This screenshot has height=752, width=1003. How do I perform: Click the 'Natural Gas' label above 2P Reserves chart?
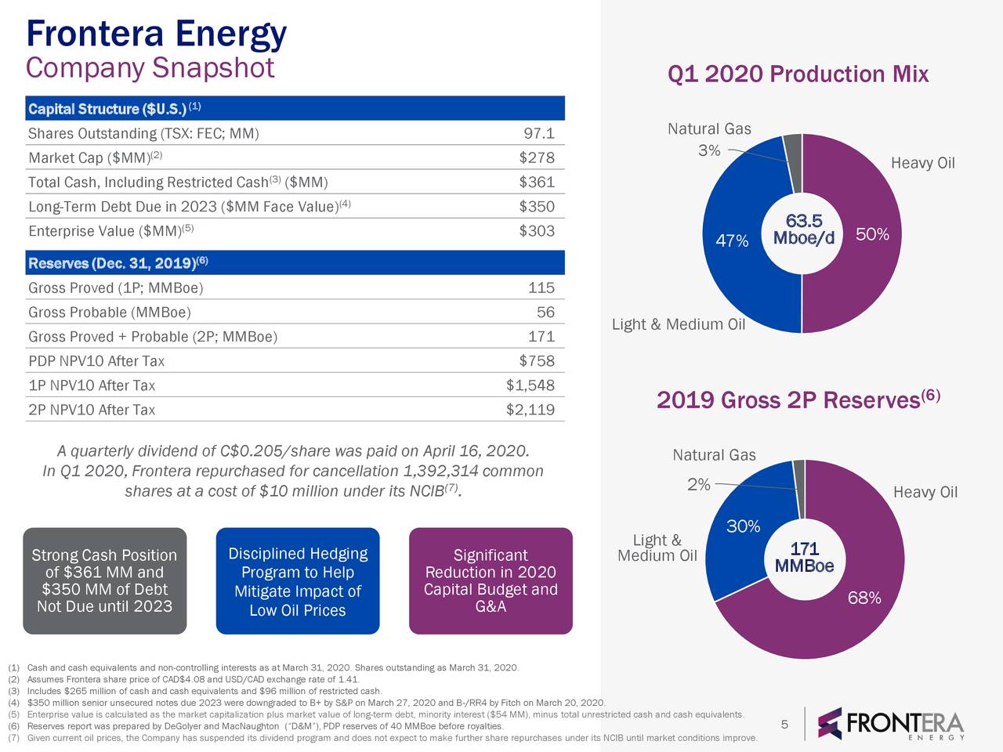pyautogui.click(x=714, y=455)
